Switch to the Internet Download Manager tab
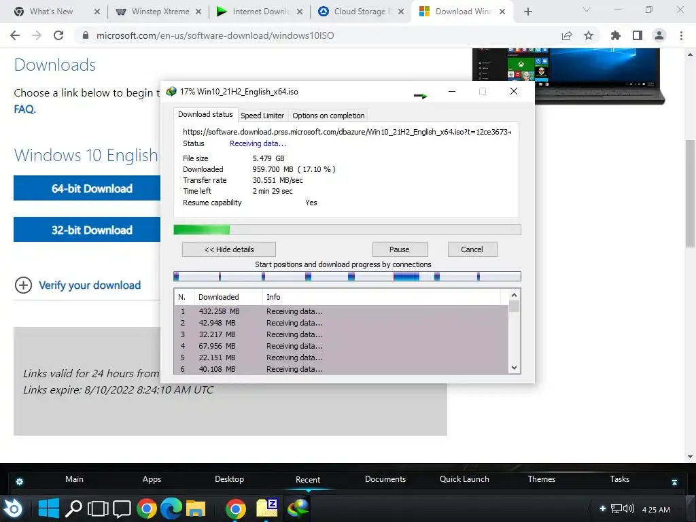This screenshot has width=696, height=522. click(x=261, y=12)
